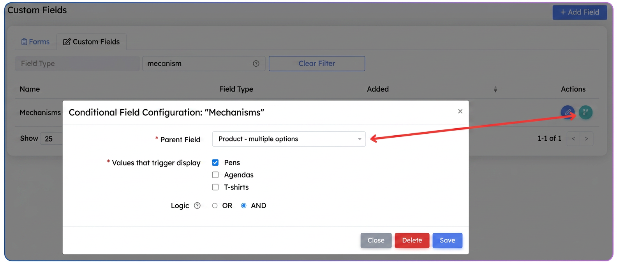Select the OR logic radio button
The height and width of the screenshot is (262, 617).
[x=215, y=205]
